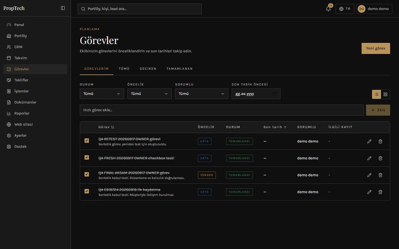
Task: Click the Ekle quick-add button
Action: tap(378, 110)
